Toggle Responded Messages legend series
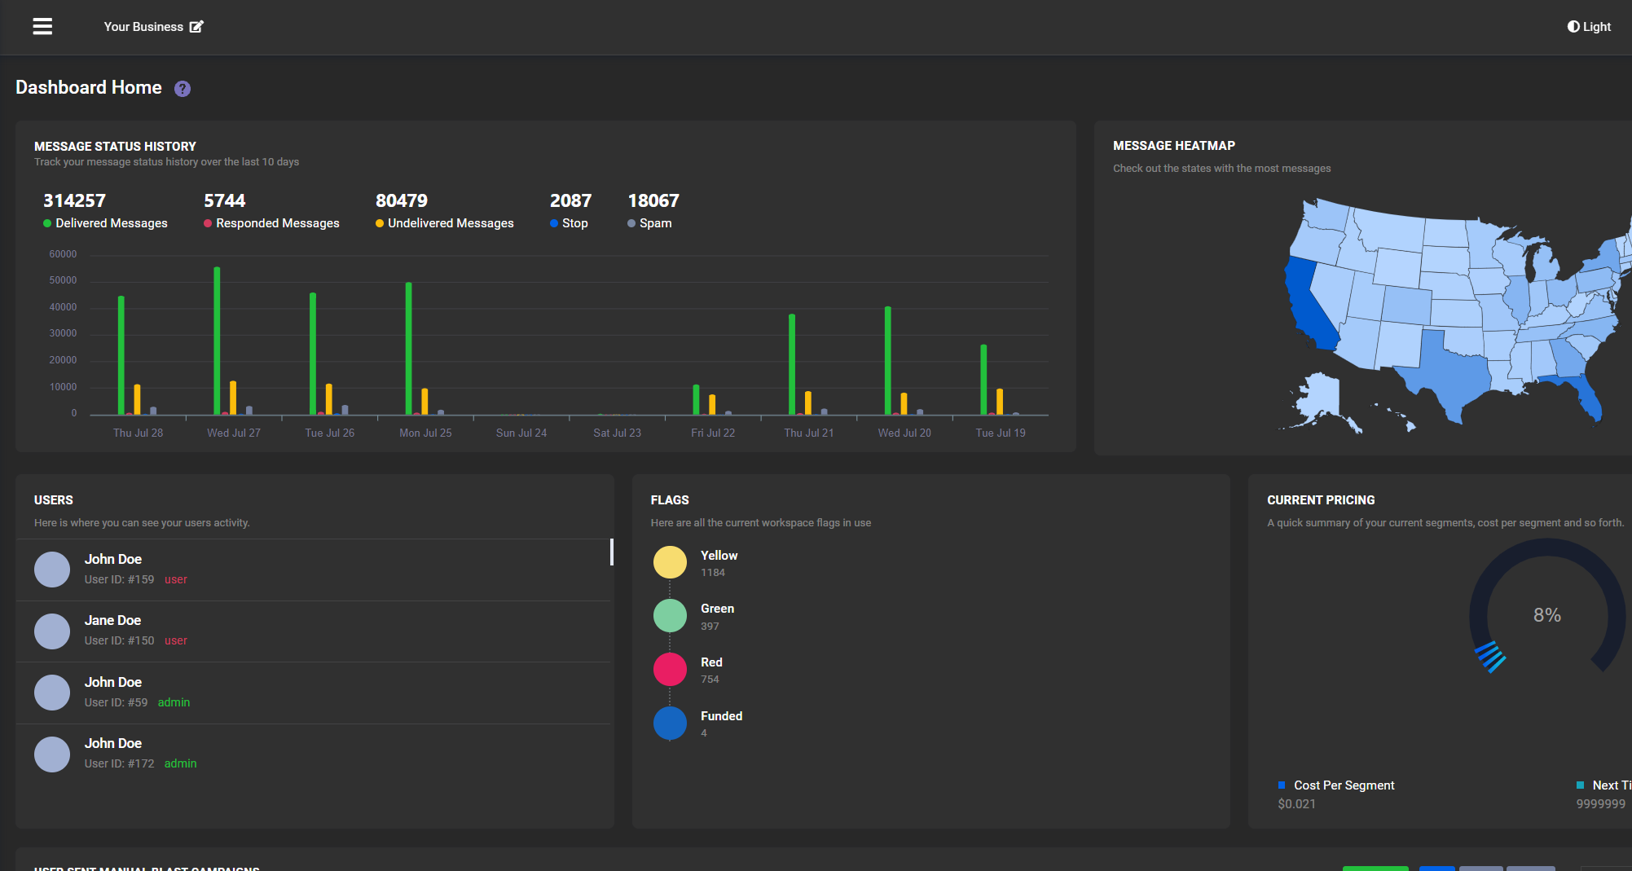 coord(271,223)
